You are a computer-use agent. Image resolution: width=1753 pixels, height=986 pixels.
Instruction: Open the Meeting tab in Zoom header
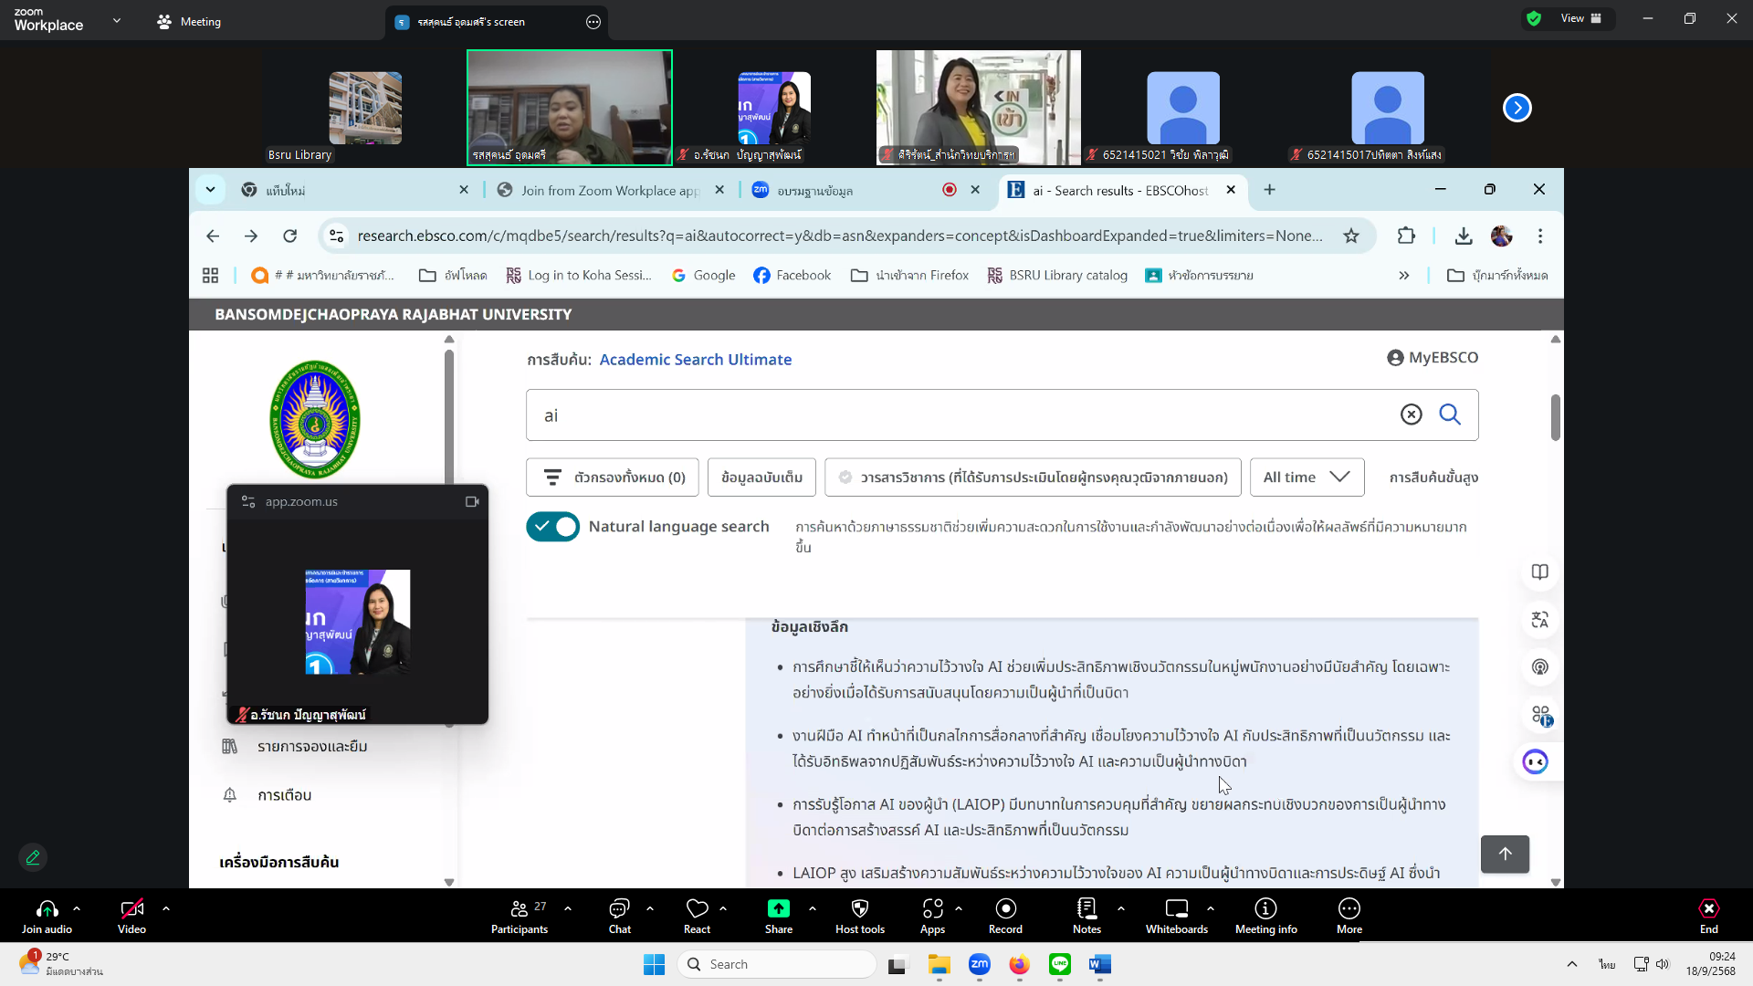tap(189, 21)
